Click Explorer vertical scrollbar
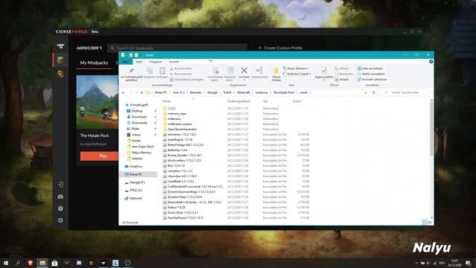The width and height of the screenshot is (476, 268). [x=431, y=129]
